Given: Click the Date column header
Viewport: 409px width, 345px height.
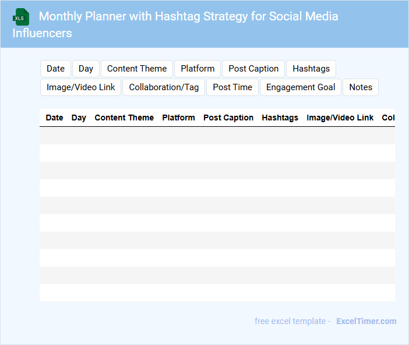Looking at the screenshot, I should 54,118.
